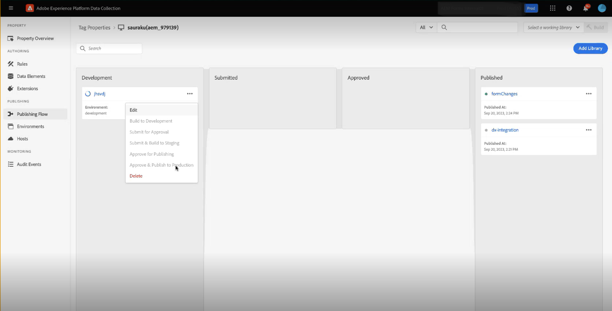Select Build to Development menu item

162,121
